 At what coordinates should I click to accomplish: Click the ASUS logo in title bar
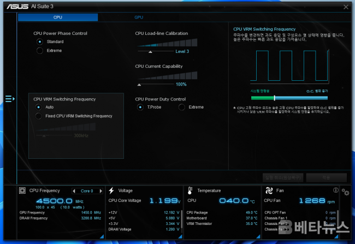click(x=17, y=7)
